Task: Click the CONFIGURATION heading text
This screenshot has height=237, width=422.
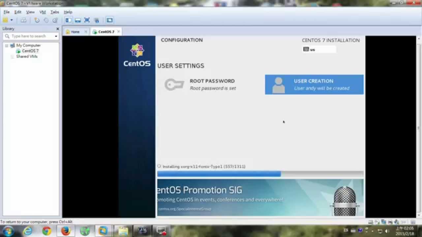Action: (x=182, y=40)
